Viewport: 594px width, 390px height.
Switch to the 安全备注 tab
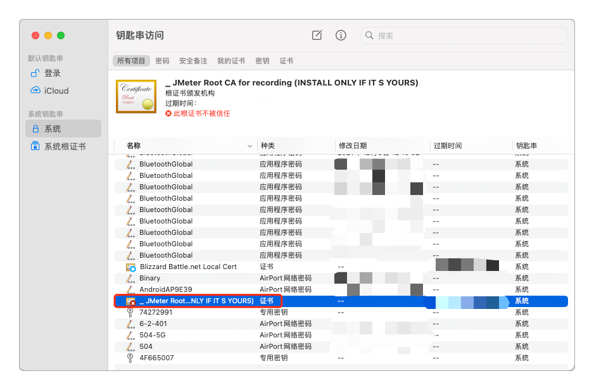[x=193, y=61]
